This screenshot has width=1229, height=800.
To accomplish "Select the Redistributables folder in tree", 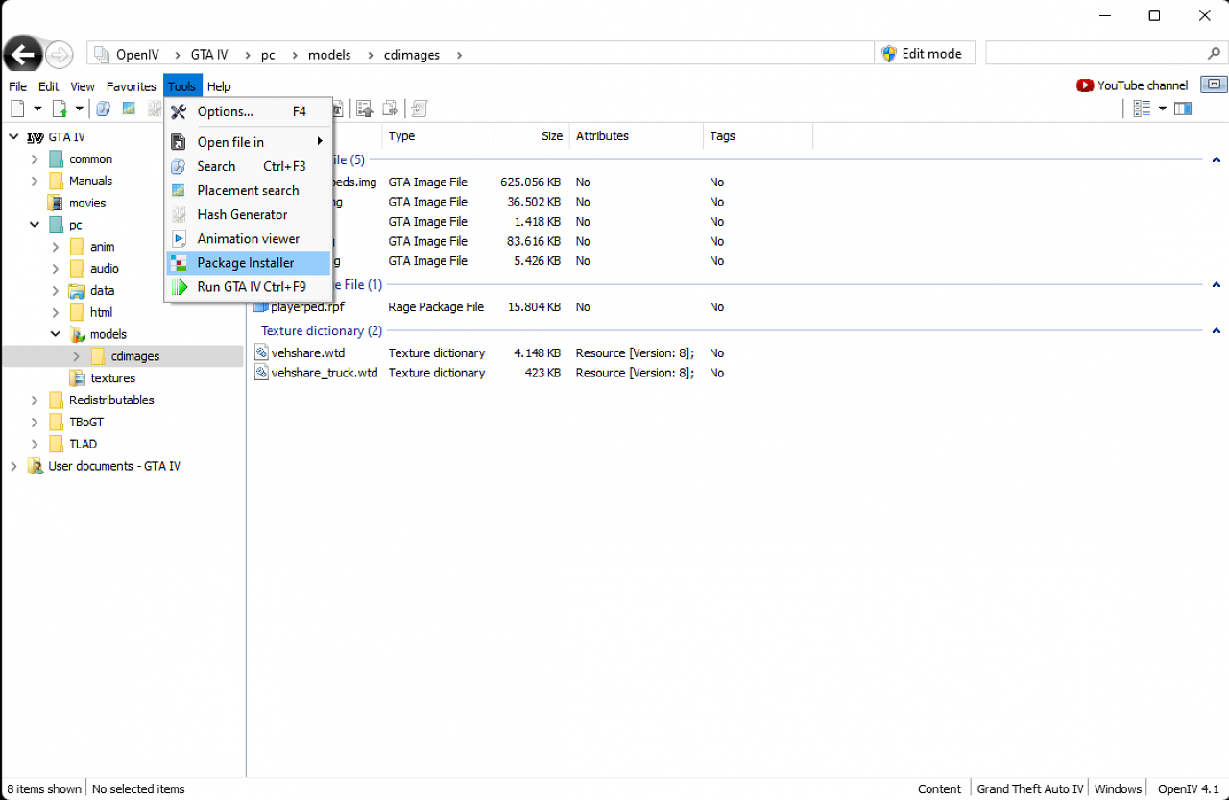I will pyautogui.click(x=110, y=400).
